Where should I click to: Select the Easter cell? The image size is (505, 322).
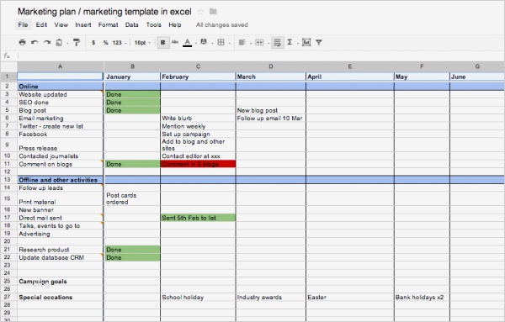click(x=349, y=298)
